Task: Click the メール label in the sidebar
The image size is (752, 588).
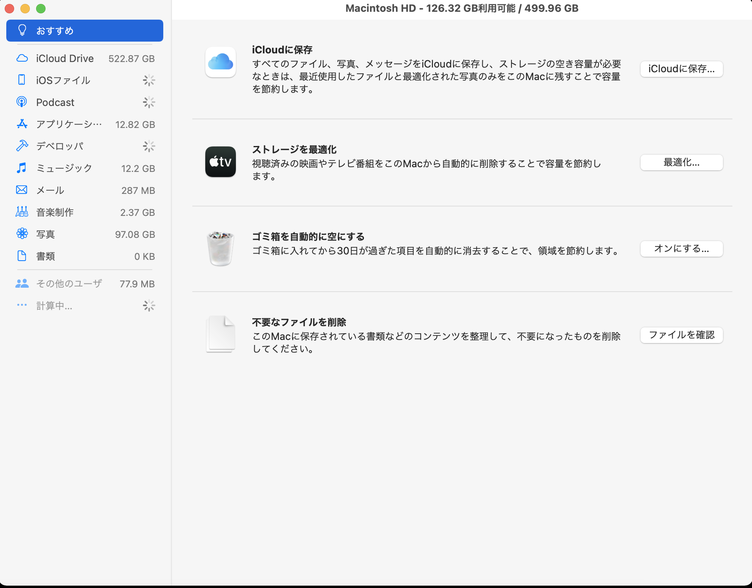Action: (50, 190)
